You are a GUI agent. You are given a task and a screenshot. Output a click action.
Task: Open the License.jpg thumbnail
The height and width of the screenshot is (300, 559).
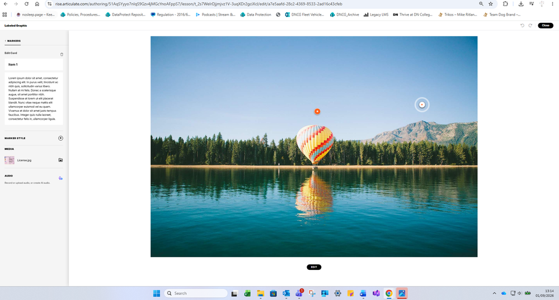pyautogui.click(x=10, y=160)
